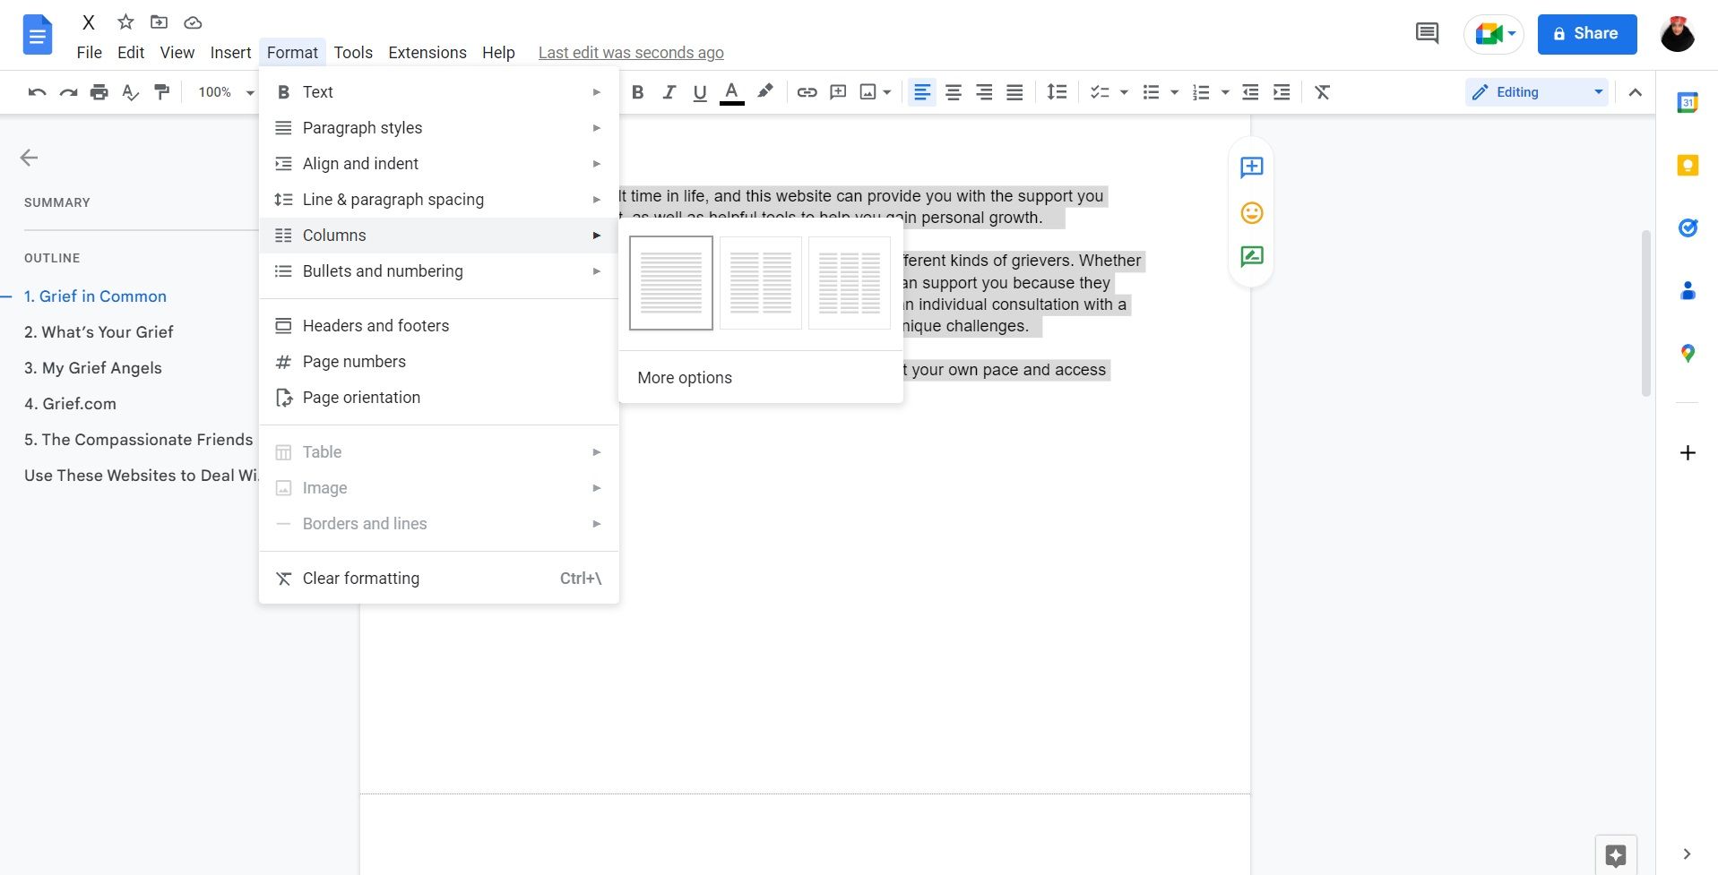
Task: Open the line spacing dropdown arrow
Action: tap(1056, 91)
